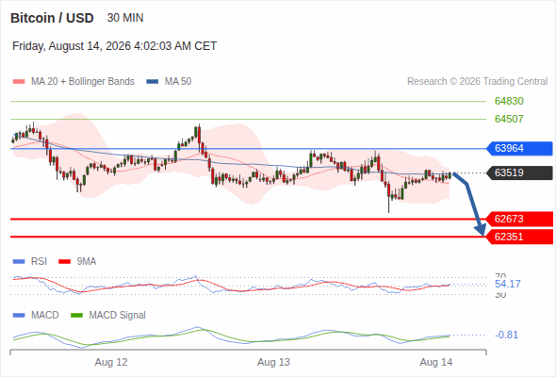This screenshot has height=377, width=556.
Task: Click the RSI value 54.17
Action: (508, 284)
